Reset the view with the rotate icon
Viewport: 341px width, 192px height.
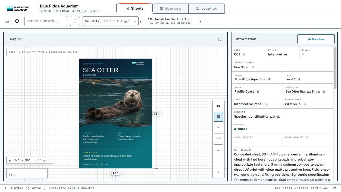click(218, 172)
